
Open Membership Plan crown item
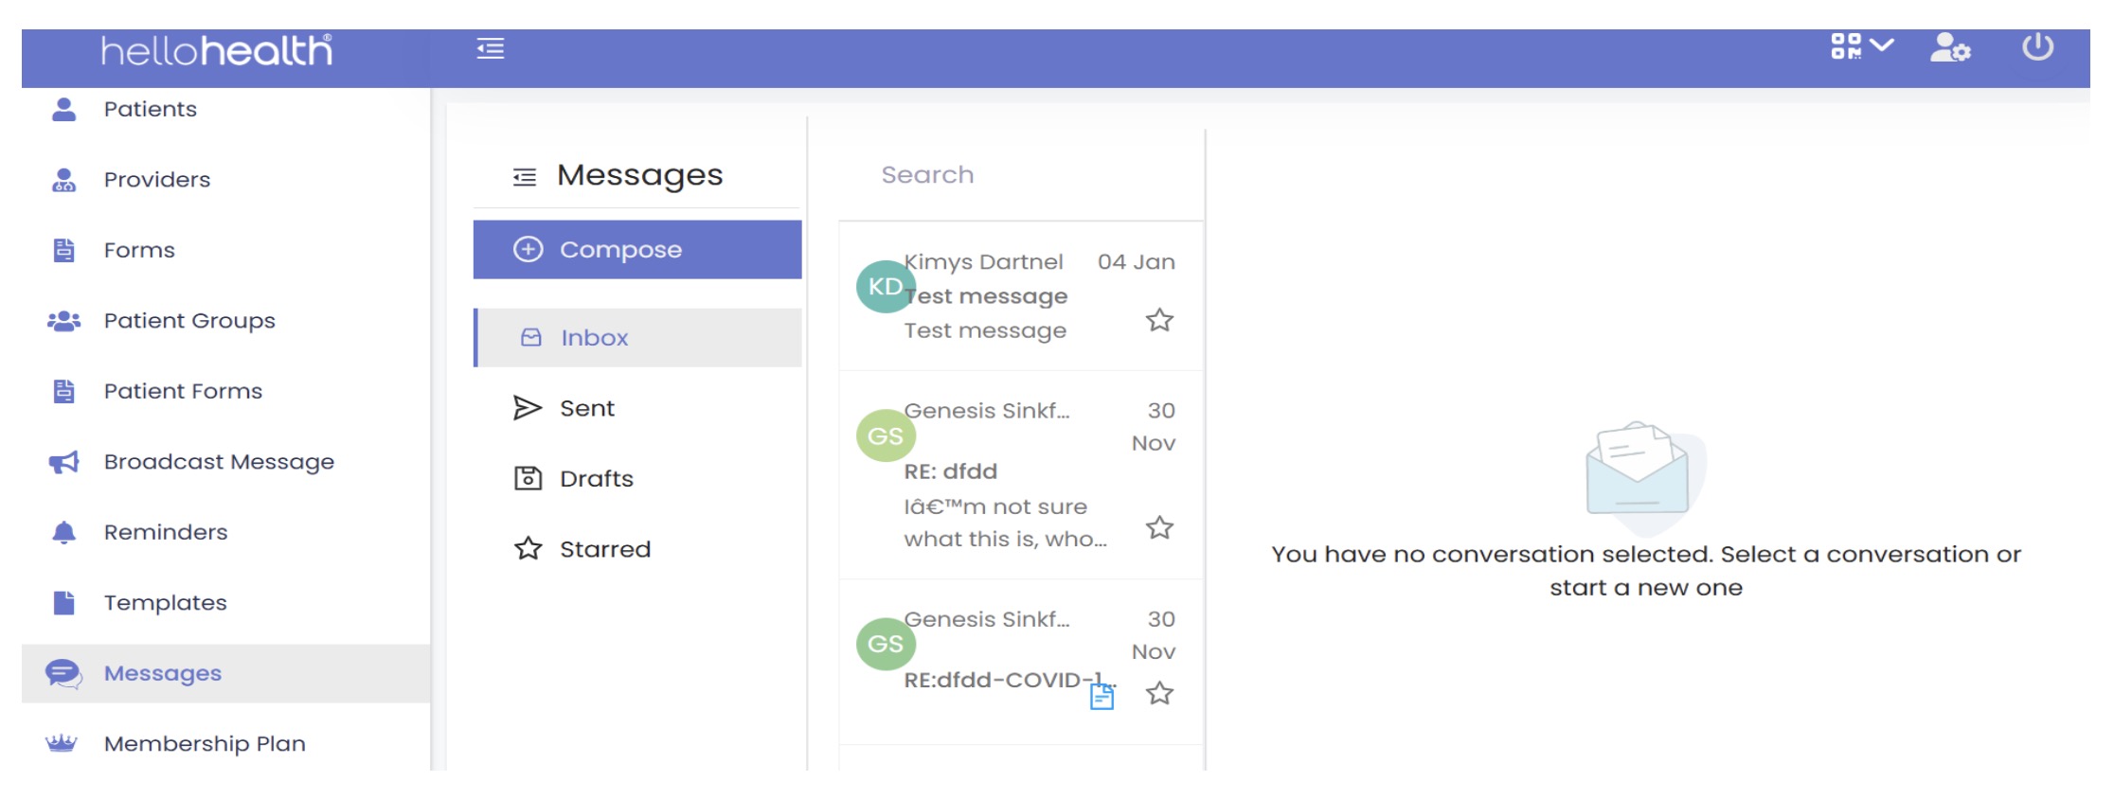pos(205,744)
